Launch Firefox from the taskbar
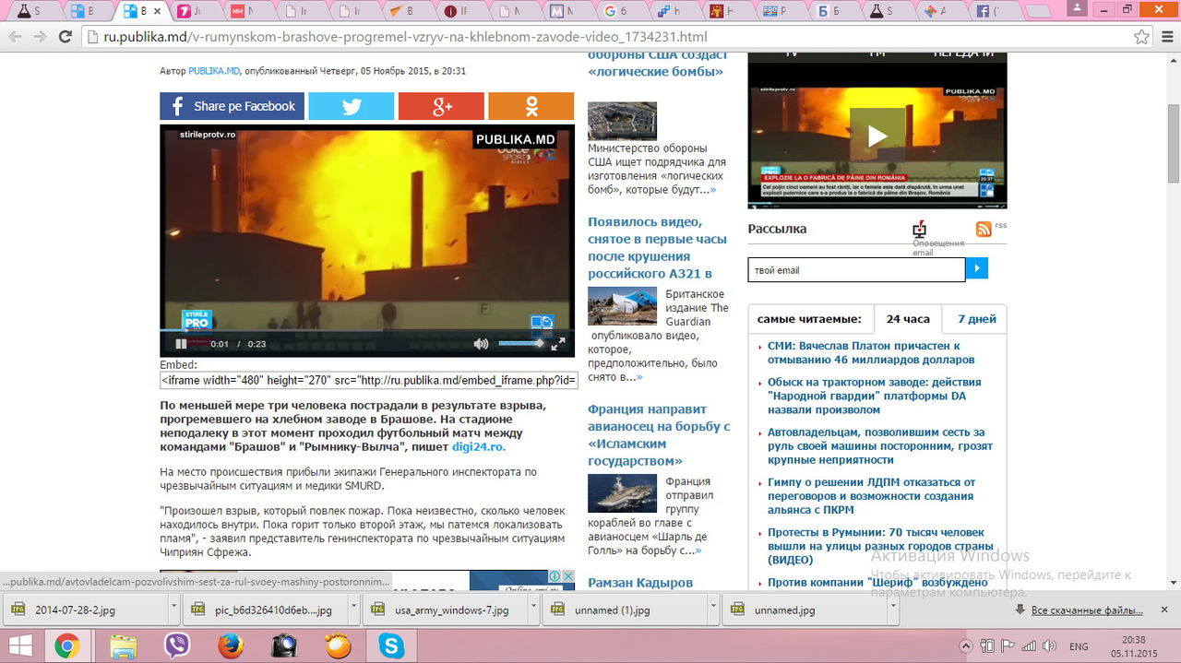 [231, 646]
